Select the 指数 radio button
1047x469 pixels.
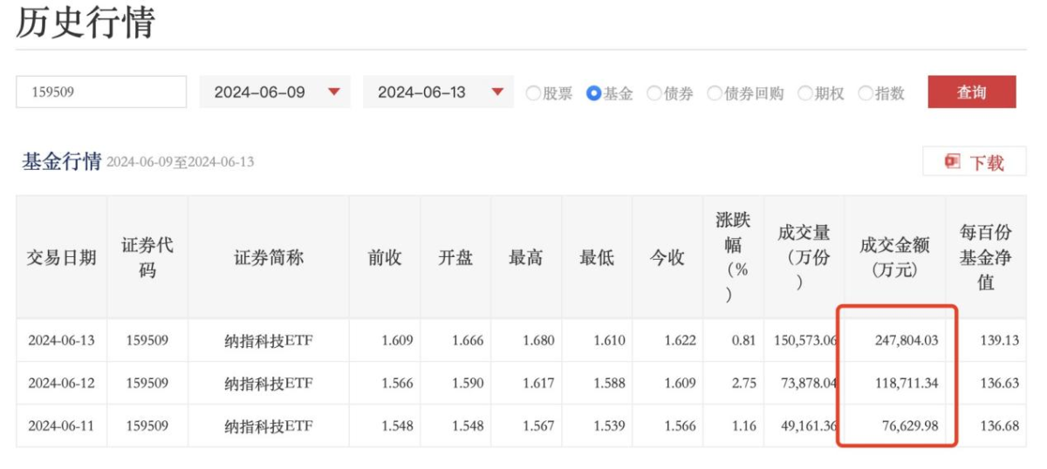866,93
